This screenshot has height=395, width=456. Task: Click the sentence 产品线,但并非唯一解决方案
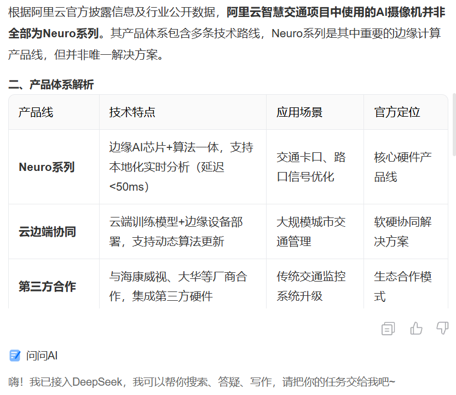tap(86, 54)
